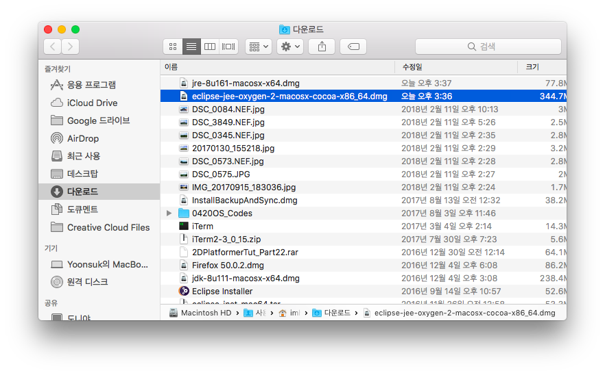
Task: Go forward with the right arrow button
Action: (x=70, y=47)
